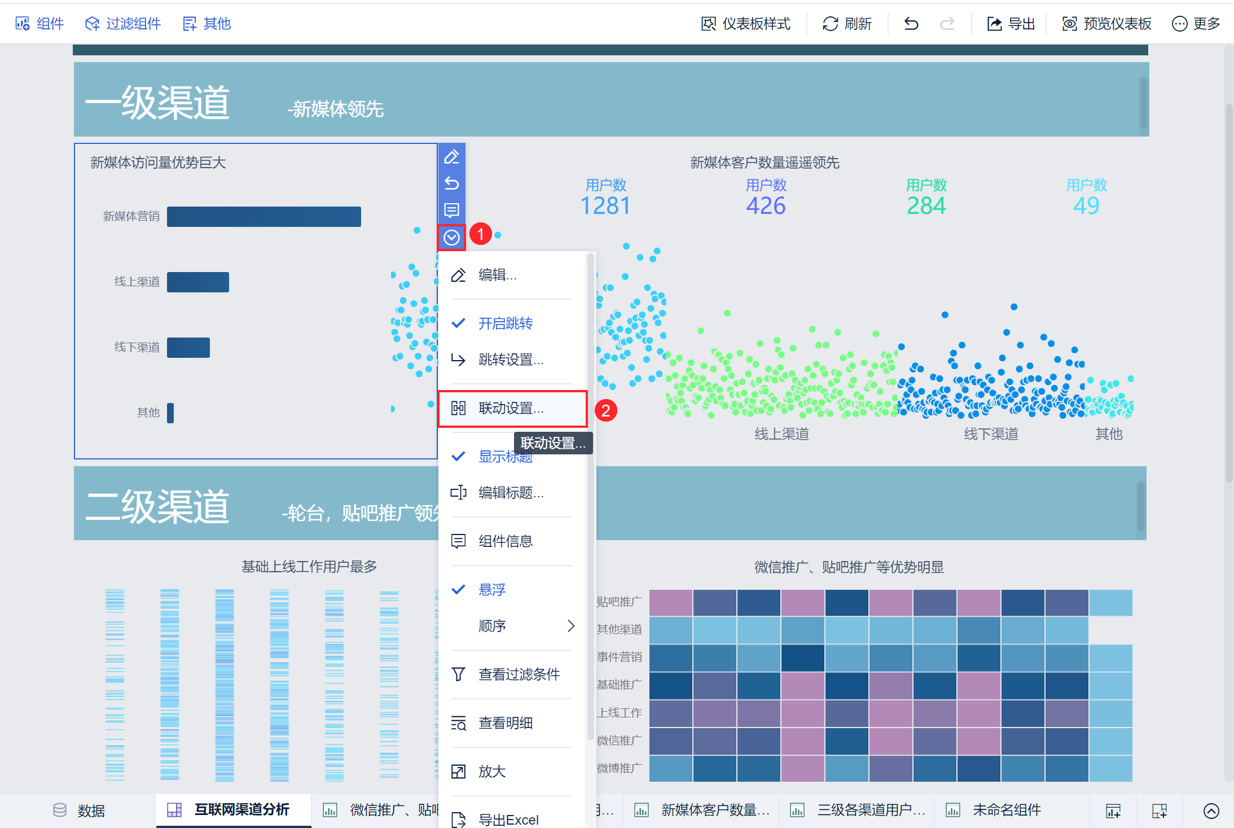Click the 编辑标题 text cursor icon
1234x828 pixels.
[459, 493]
